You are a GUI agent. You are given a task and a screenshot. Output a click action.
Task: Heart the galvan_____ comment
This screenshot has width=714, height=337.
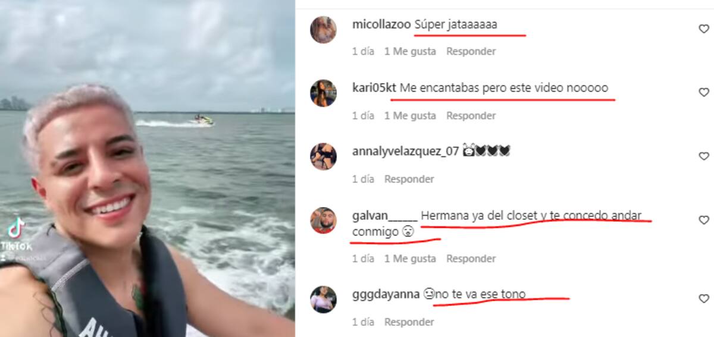pos(703,220)
